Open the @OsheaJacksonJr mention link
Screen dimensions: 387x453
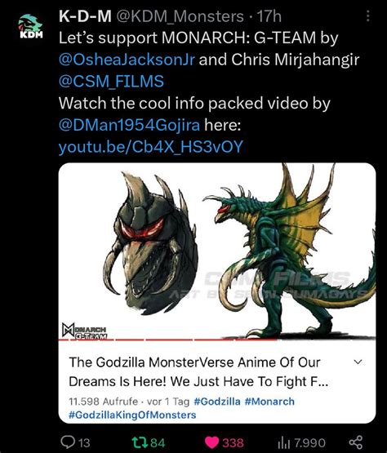tap(127, 60)
